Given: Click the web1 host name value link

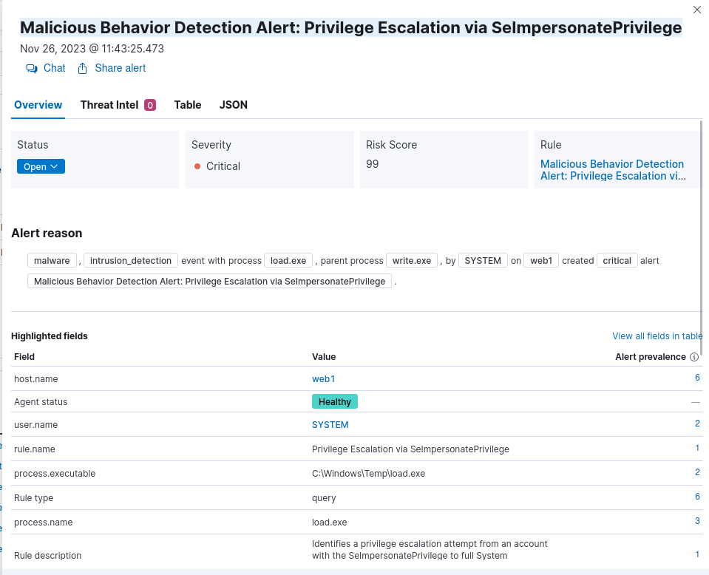Looking at the screenshot, I should point(323,378).
